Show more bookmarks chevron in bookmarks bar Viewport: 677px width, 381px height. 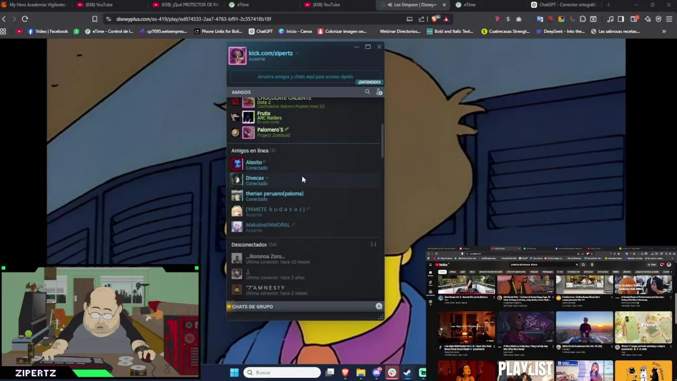coord(664,31)
